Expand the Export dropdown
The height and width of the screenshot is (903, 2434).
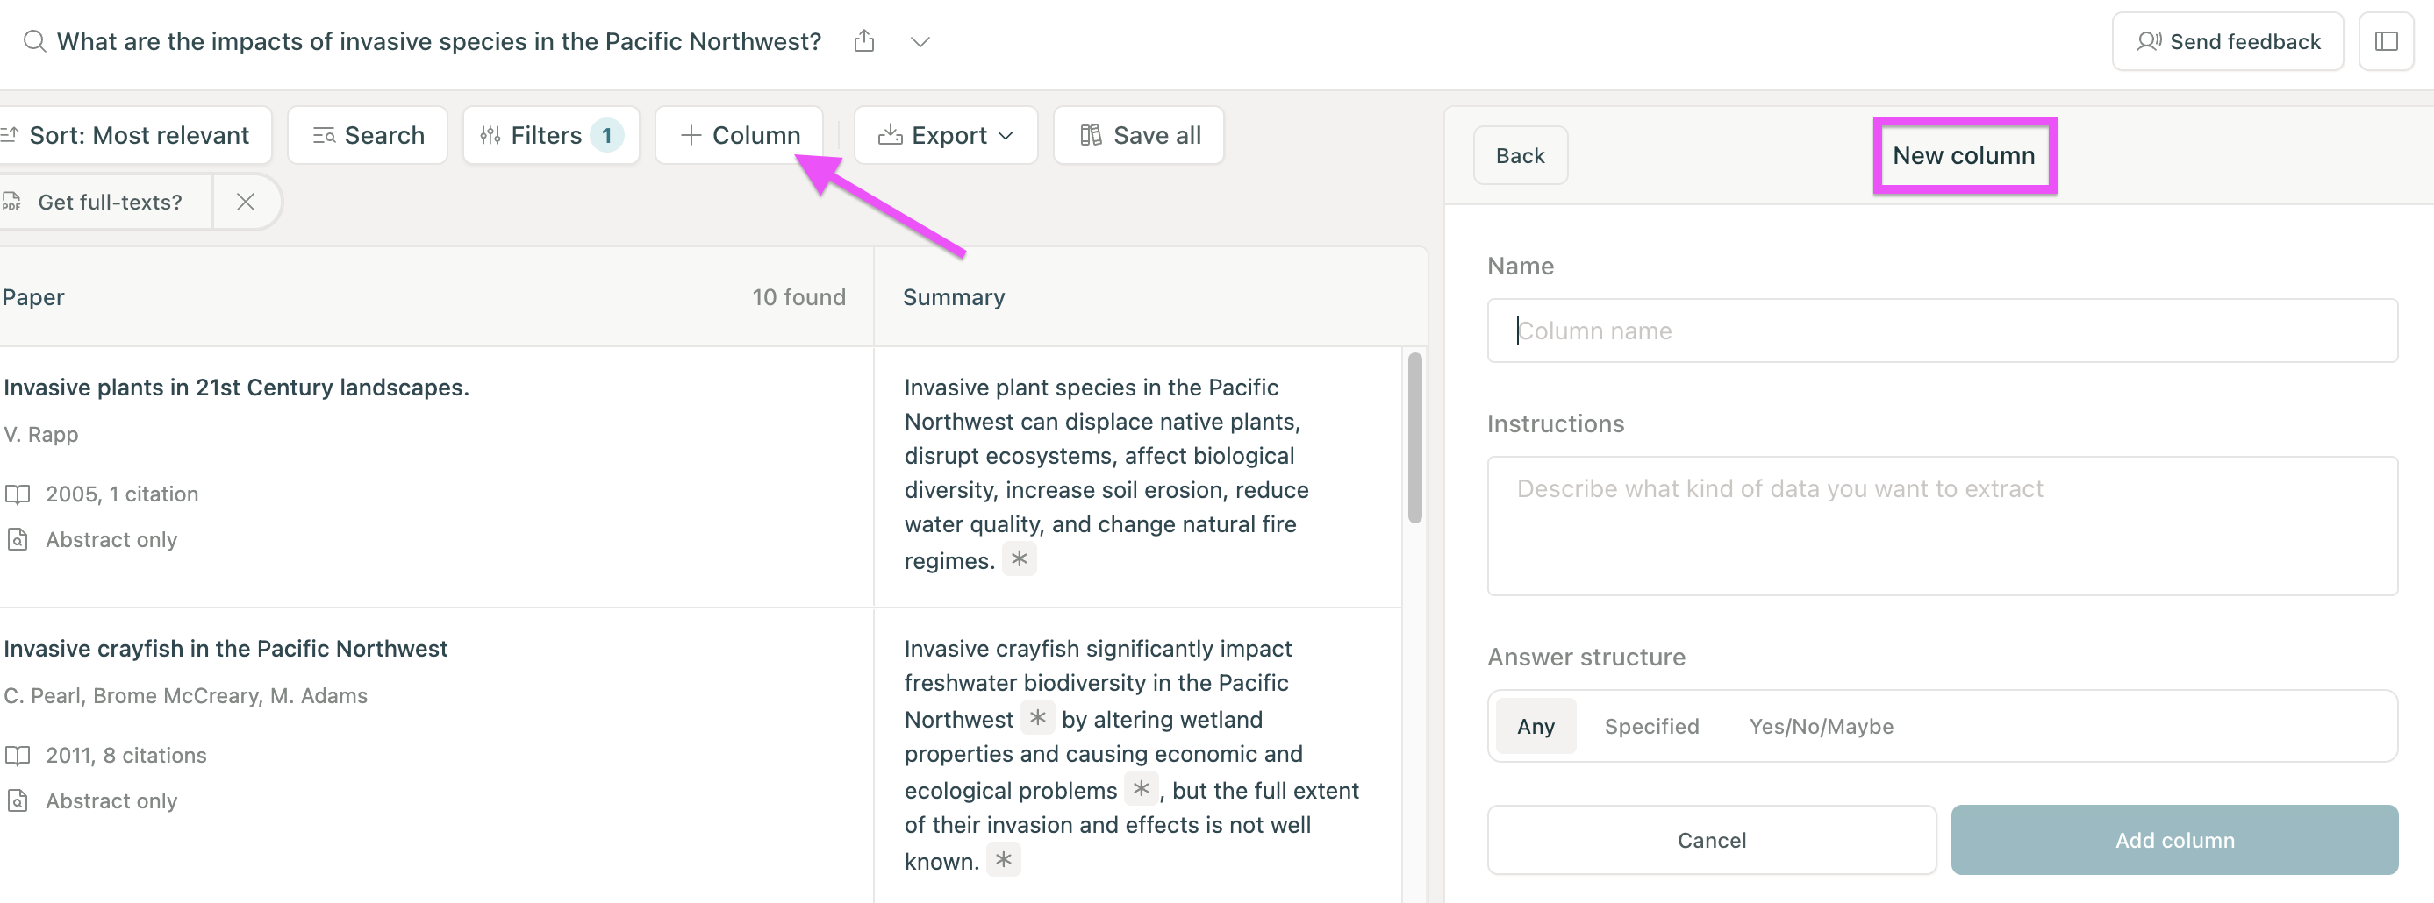click(x=946, y=135)
